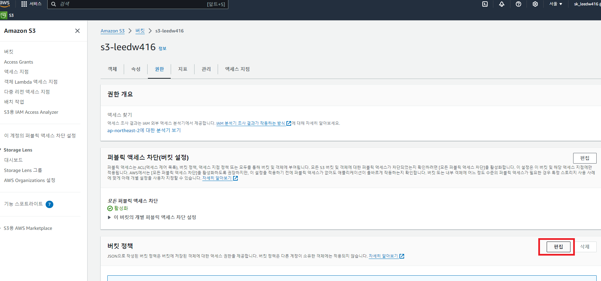Viewport: 601px width, 281px height.
Task: Click 버킷 breadcrumb link
Action: 140,31
